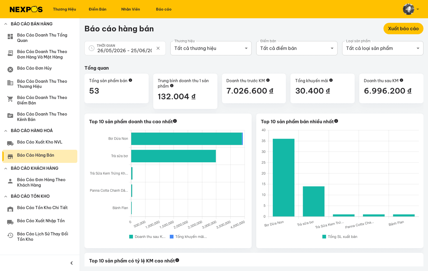
Task: Open the Báo cáo top menu
Action: click(x=164, y=9)
